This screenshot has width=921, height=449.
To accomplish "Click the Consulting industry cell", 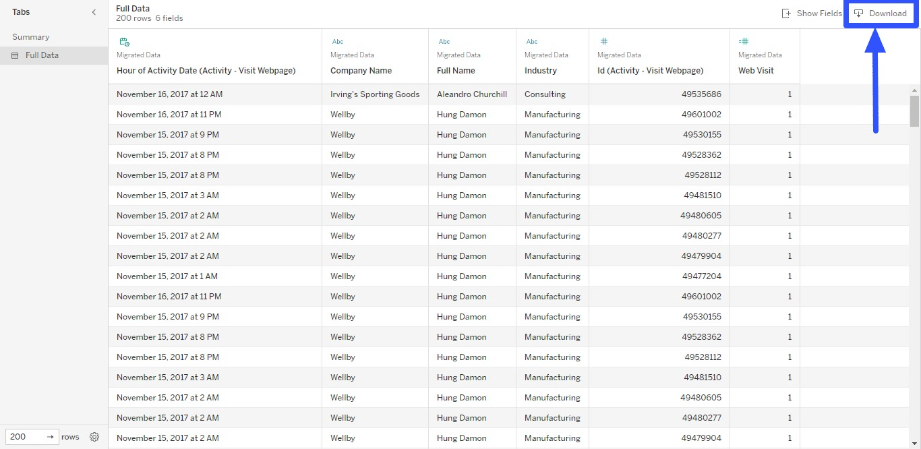I will pos(553,94).
